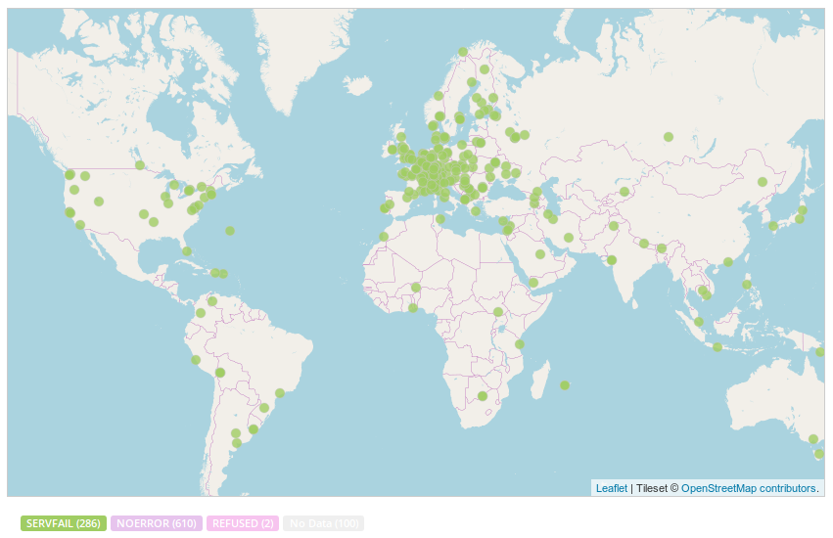Click the marker on Java, Indonesia
The width and height of the screenshot is (833, 538).
(717, 347)
